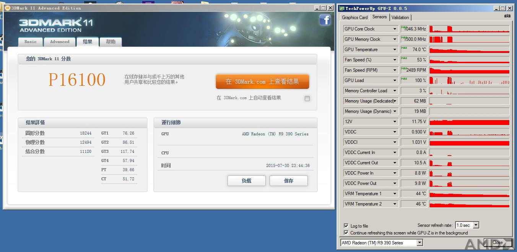Image resolution: width=517 pixels, height=252 pixels.
Task: Click the GPU Load history graph
Action: coord(470,80)
